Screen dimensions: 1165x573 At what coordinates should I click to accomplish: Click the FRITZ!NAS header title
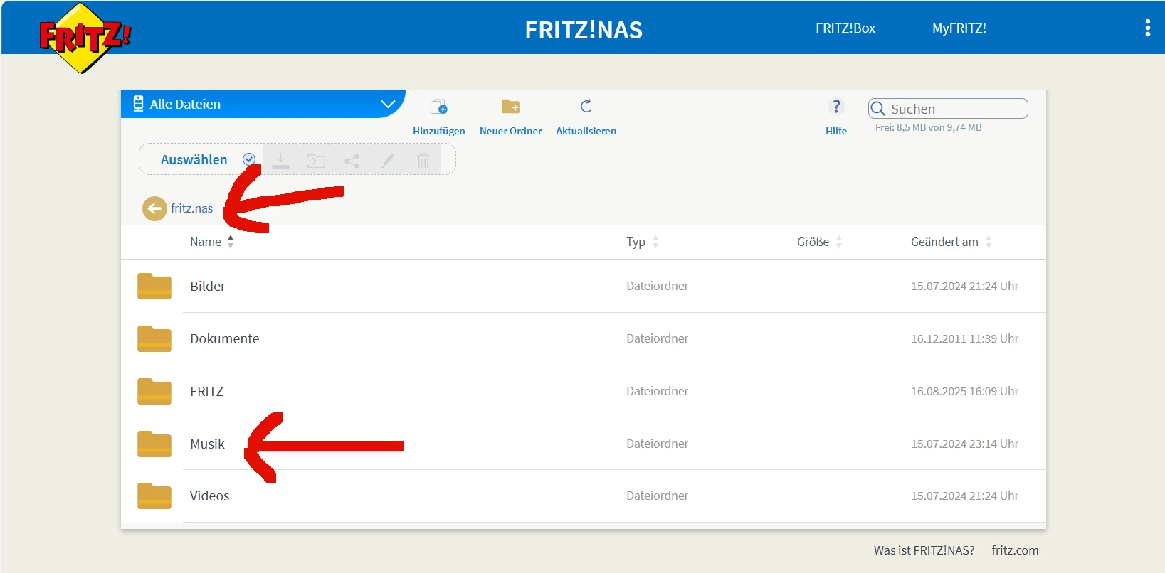pyautogui.click(x=584, y=30)
